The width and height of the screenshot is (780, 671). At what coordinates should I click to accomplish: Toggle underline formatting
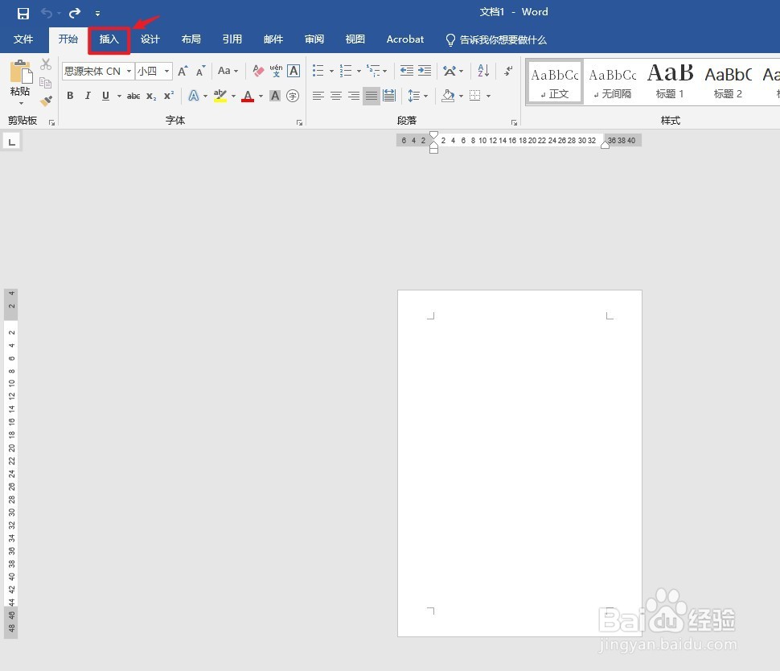coord(105,96)
